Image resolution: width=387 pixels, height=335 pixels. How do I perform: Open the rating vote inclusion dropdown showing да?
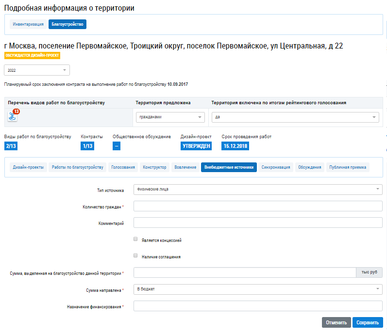(295, 117)
